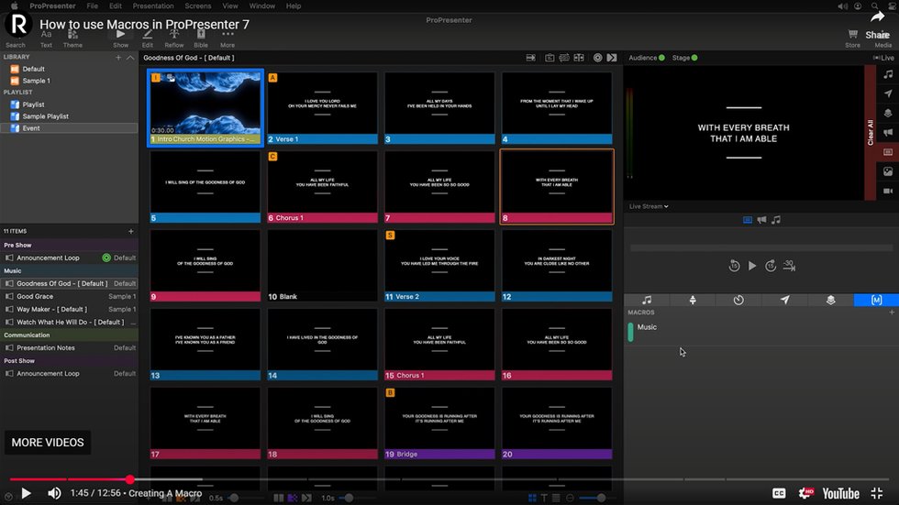Open the Theme tool in the toolbar

72,38
